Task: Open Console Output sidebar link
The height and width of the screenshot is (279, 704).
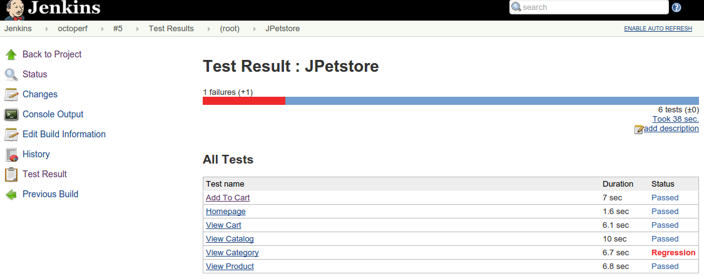Action: tap(53, 114)
